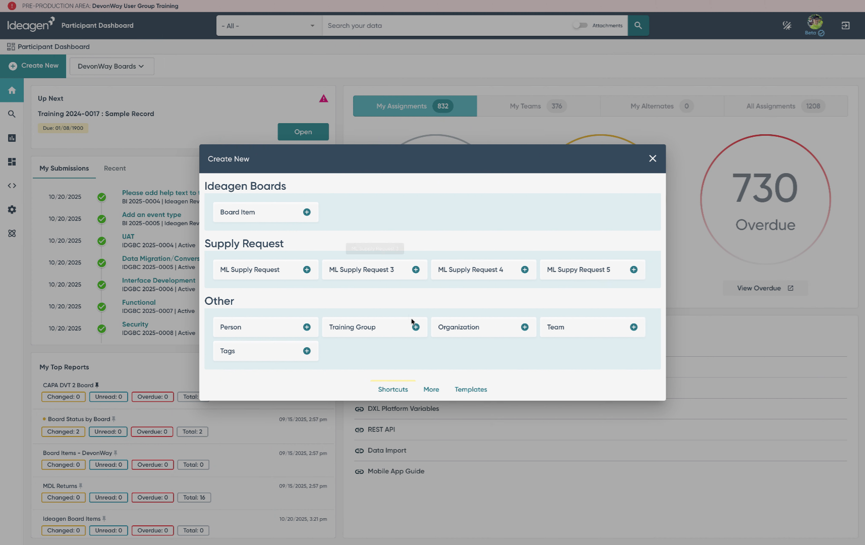Click Total: 2 on Board Status by Board
The width and height of the screenshot is (865, 545).
(x=193, y=432)
